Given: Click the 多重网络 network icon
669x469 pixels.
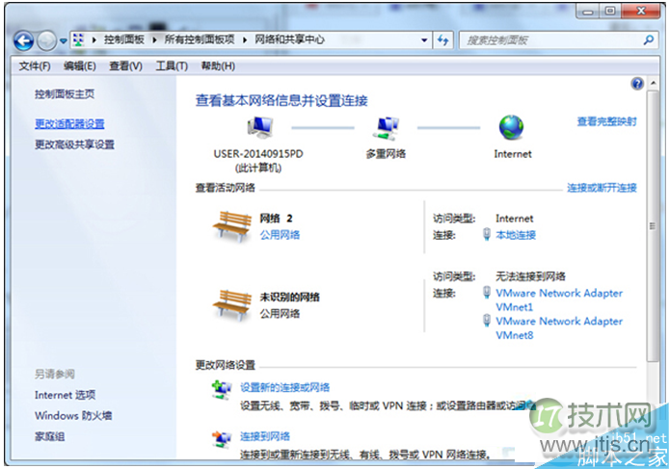Looking at the screenshot, I should point(386,128).
